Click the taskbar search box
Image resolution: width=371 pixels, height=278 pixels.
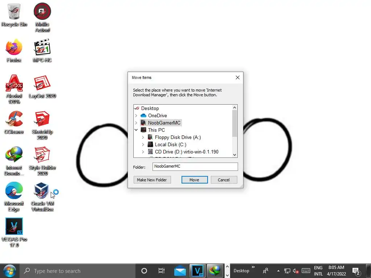(78, 271)
